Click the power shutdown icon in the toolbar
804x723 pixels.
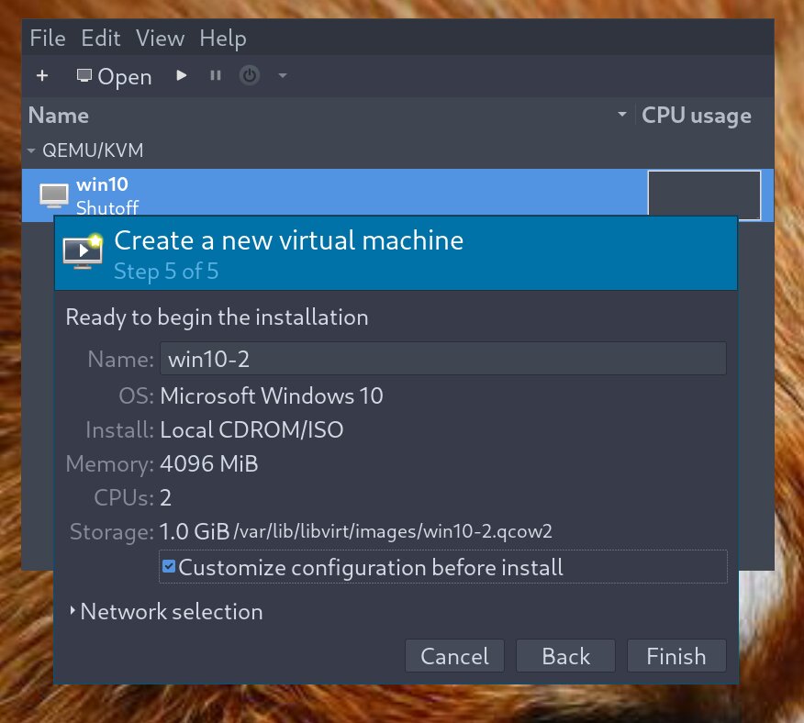click(250, 76)
